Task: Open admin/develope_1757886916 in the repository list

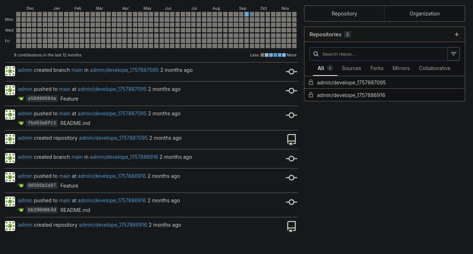Action: point(351,95)
